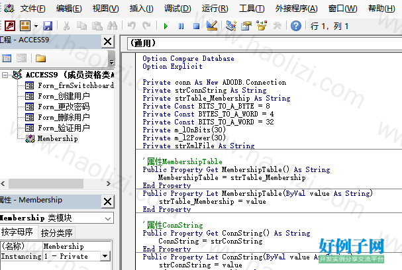Viewport: 402px width, 270px height.
Task: Collapse the ACCESS9 project tree node
Action: [x=5, y=75]
